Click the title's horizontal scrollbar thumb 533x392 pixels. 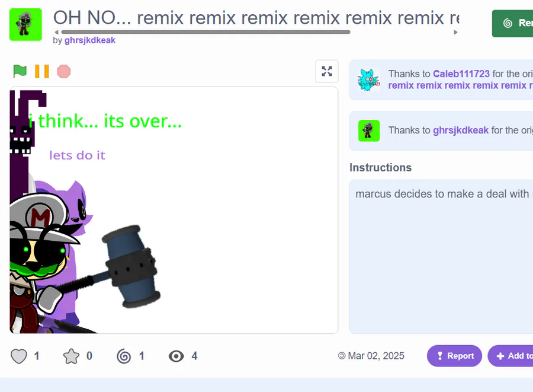(206, 32)
